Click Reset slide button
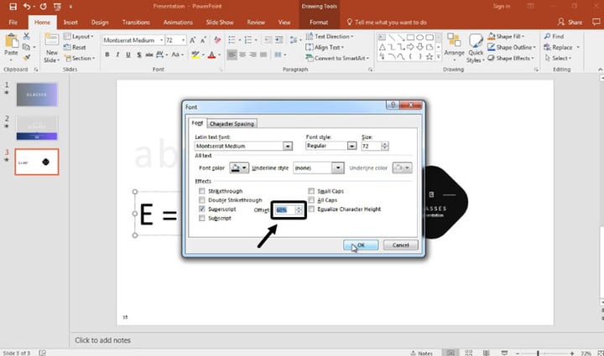 coord(75,47)
